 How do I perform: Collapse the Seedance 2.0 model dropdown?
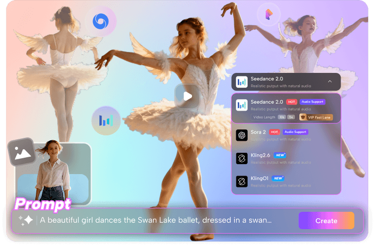(x=286, y=82)
